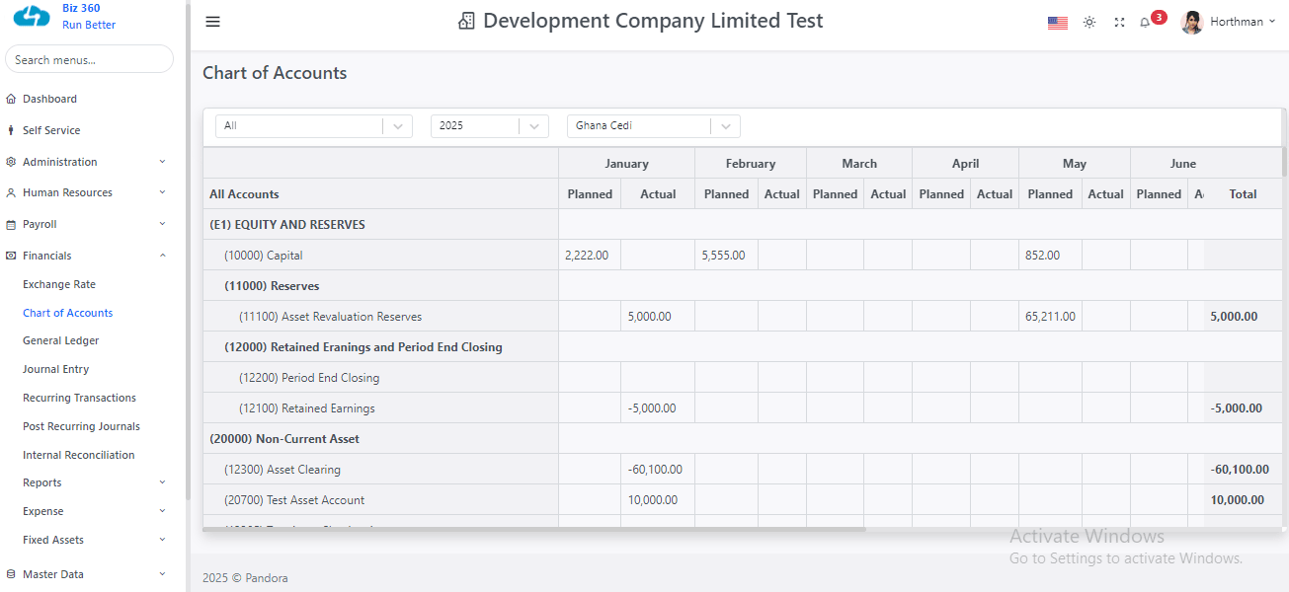Open the Ghana Cedi currency dropdown
The width and height of the screenshot is (1289, 592).
[654, 126]
